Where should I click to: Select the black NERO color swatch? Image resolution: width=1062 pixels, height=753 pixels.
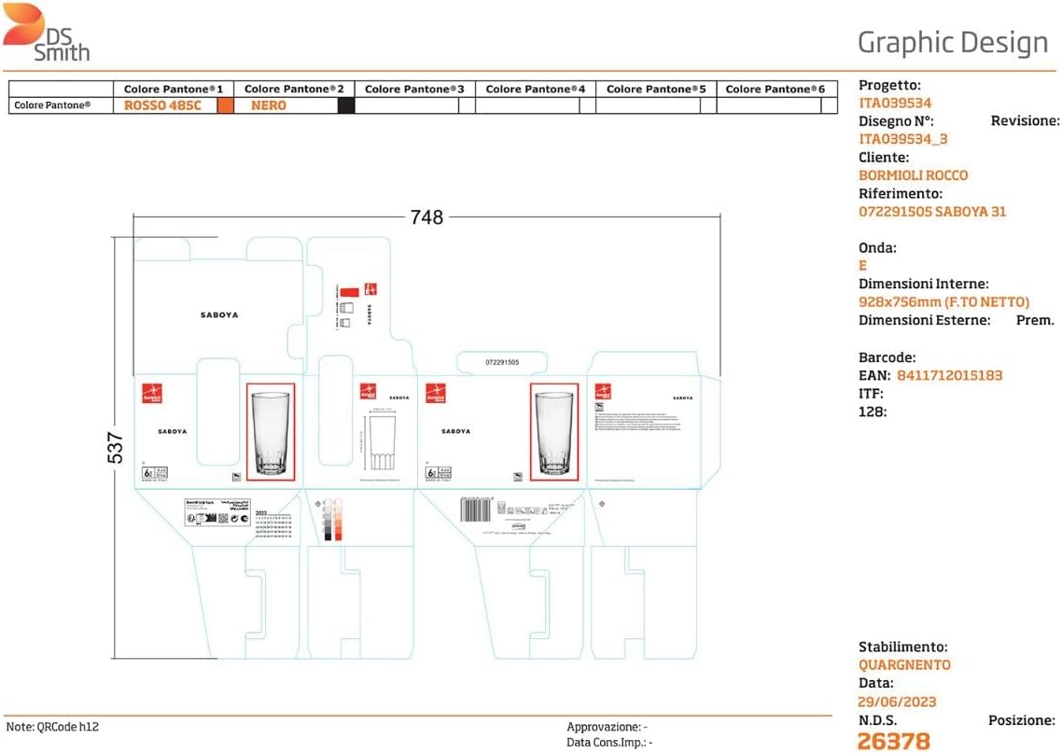[x=345, y=105]
